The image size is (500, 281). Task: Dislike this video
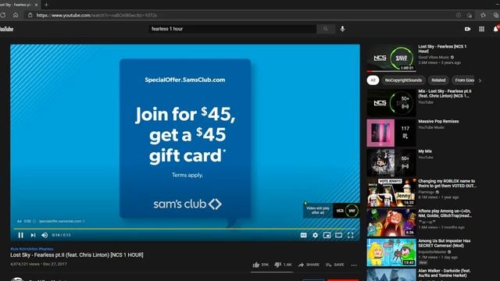(x=283, y=265)
